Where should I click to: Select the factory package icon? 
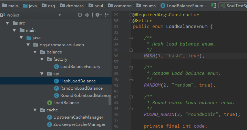coord(50,59)
